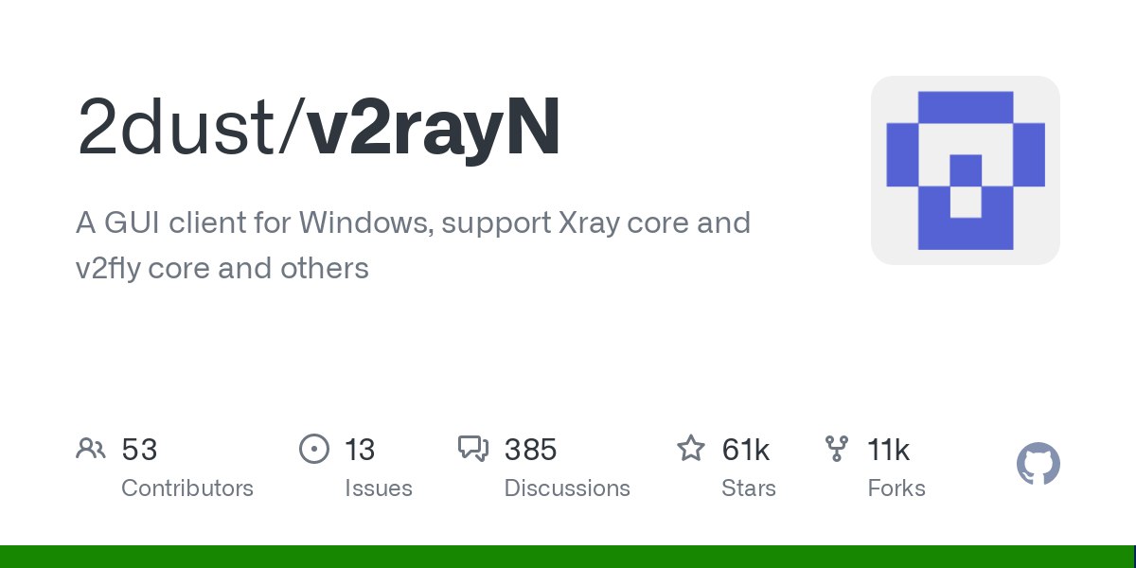Select the Stars label
This screenshot has width=1136, height=568.
[749, 488]
